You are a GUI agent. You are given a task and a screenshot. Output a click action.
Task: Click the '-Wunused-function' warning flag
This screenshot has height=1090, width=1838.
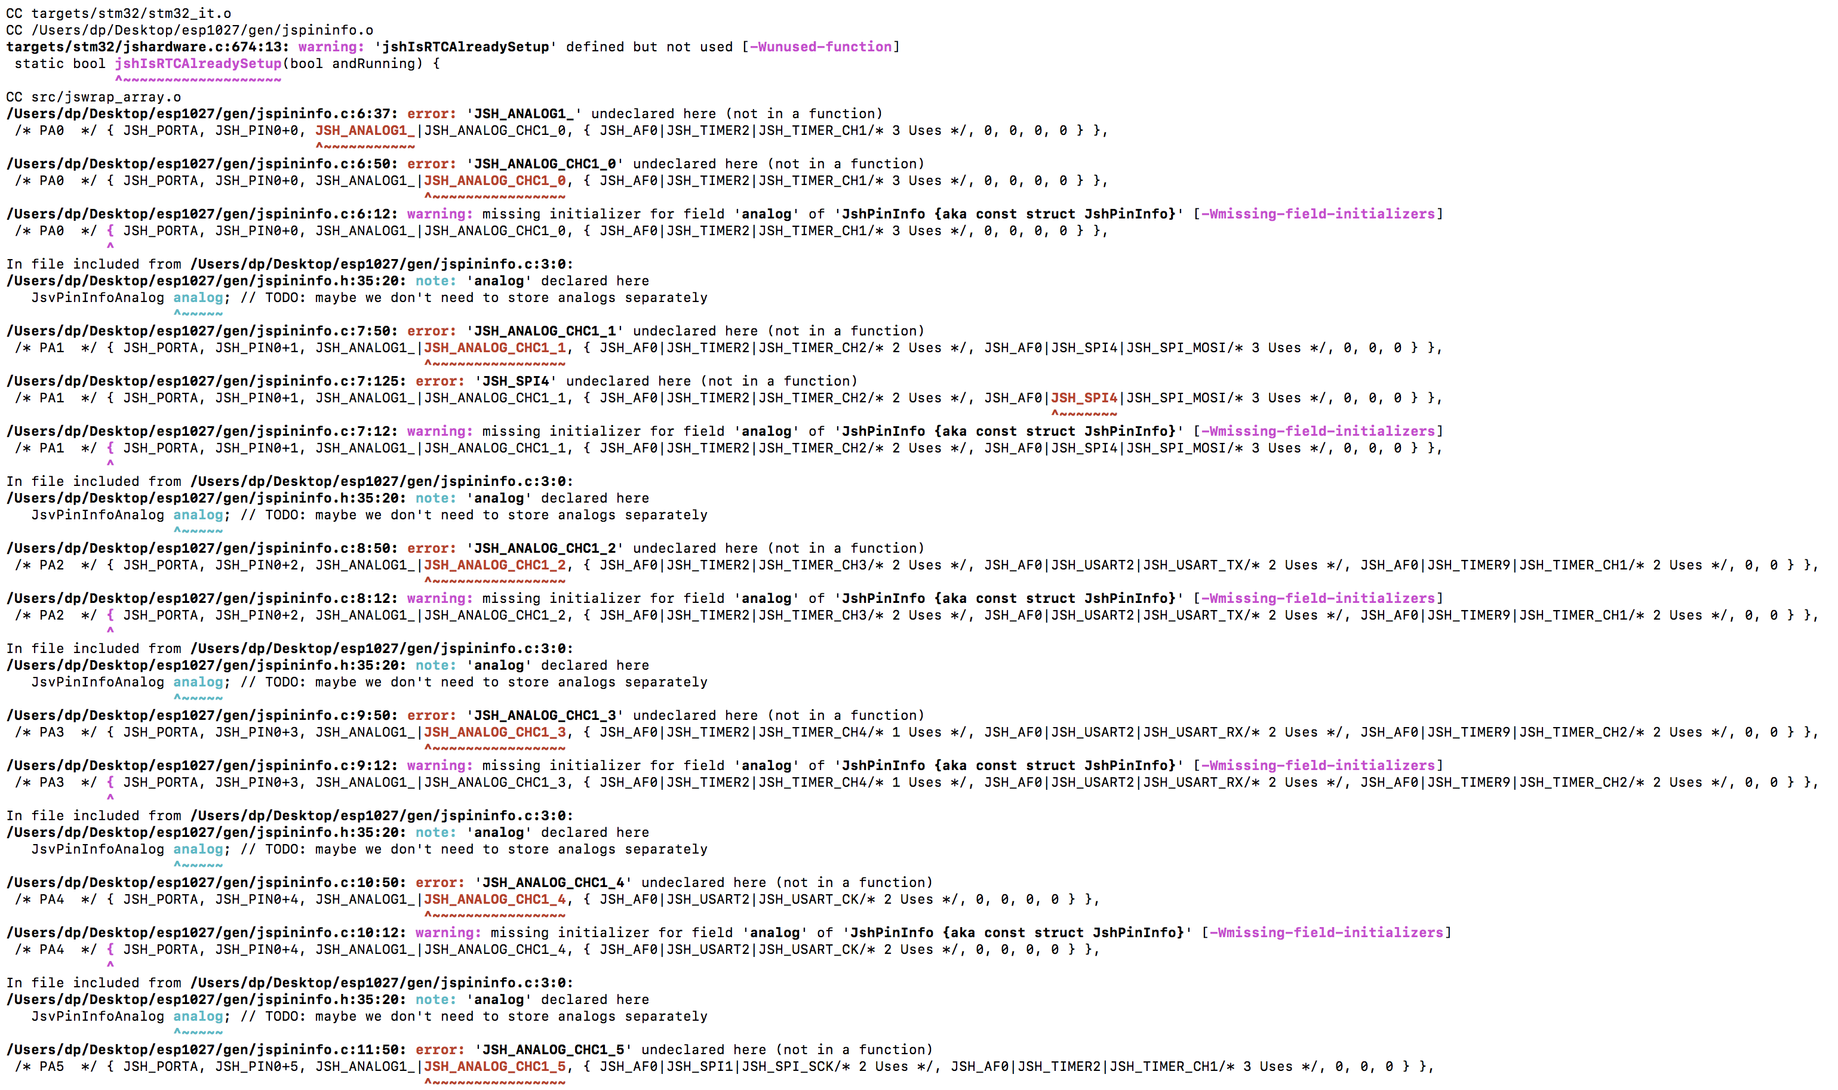(x=820, y=47)
